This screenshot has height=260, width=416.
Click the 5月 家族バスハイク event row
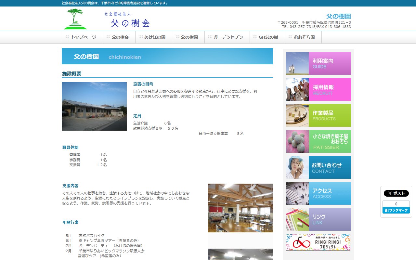(x=85, y=236)
